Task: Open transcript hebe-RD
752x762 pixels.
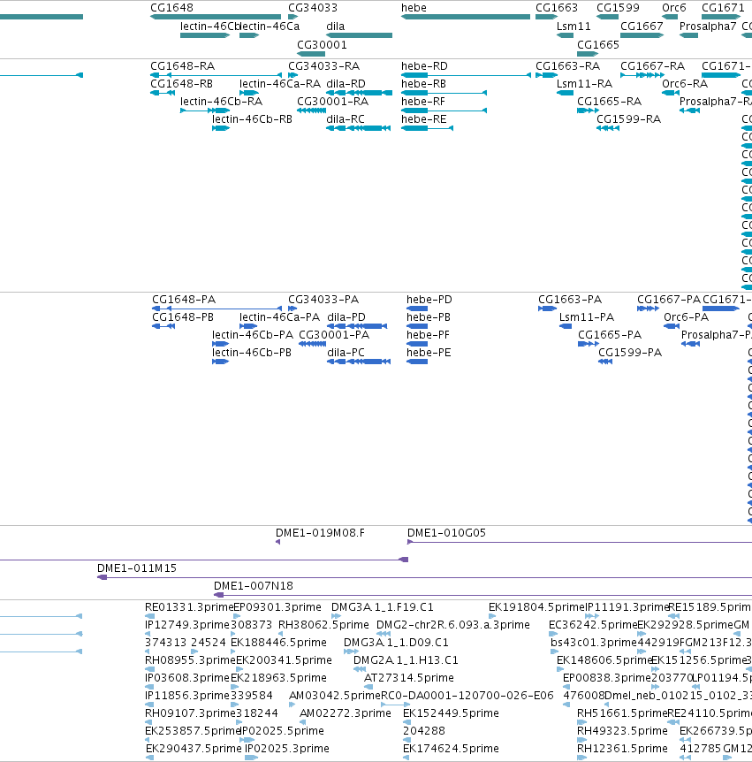Action: (x=424, y=66)
